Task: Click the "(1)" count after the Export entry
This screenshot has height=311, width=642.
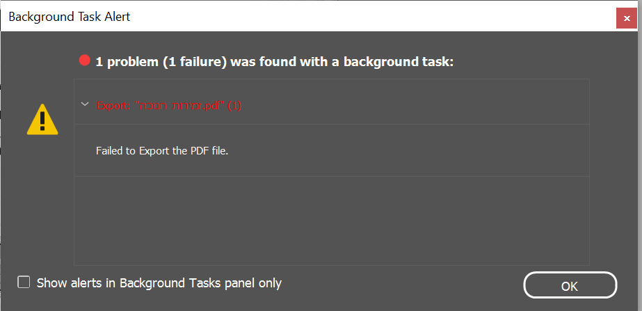Action: click(x=234, y=105)
